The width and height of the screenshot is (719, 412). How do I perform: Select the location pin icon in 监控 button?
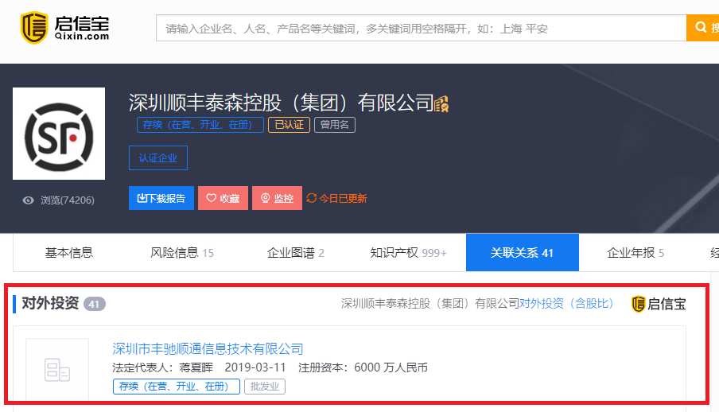coord(265,198)
